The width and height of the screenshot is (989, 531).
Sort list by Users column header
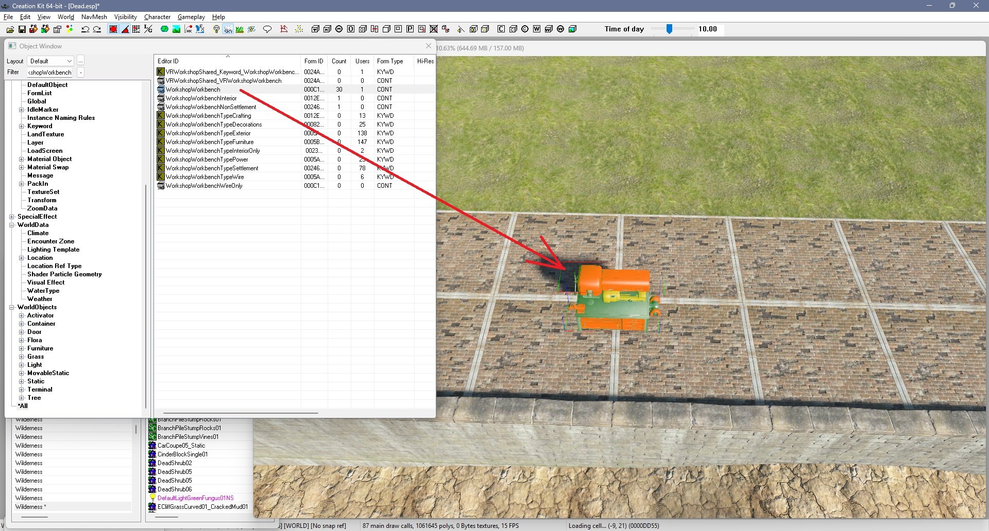point(362,61)
